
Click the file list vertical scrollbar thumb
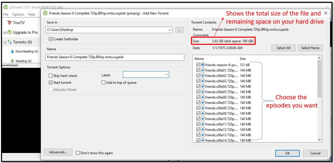(x=319, y=79)
